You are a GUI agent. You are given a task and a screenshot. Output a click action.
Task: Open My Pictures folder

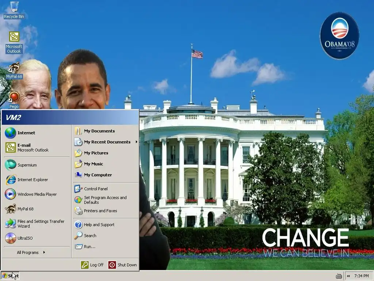106,153
